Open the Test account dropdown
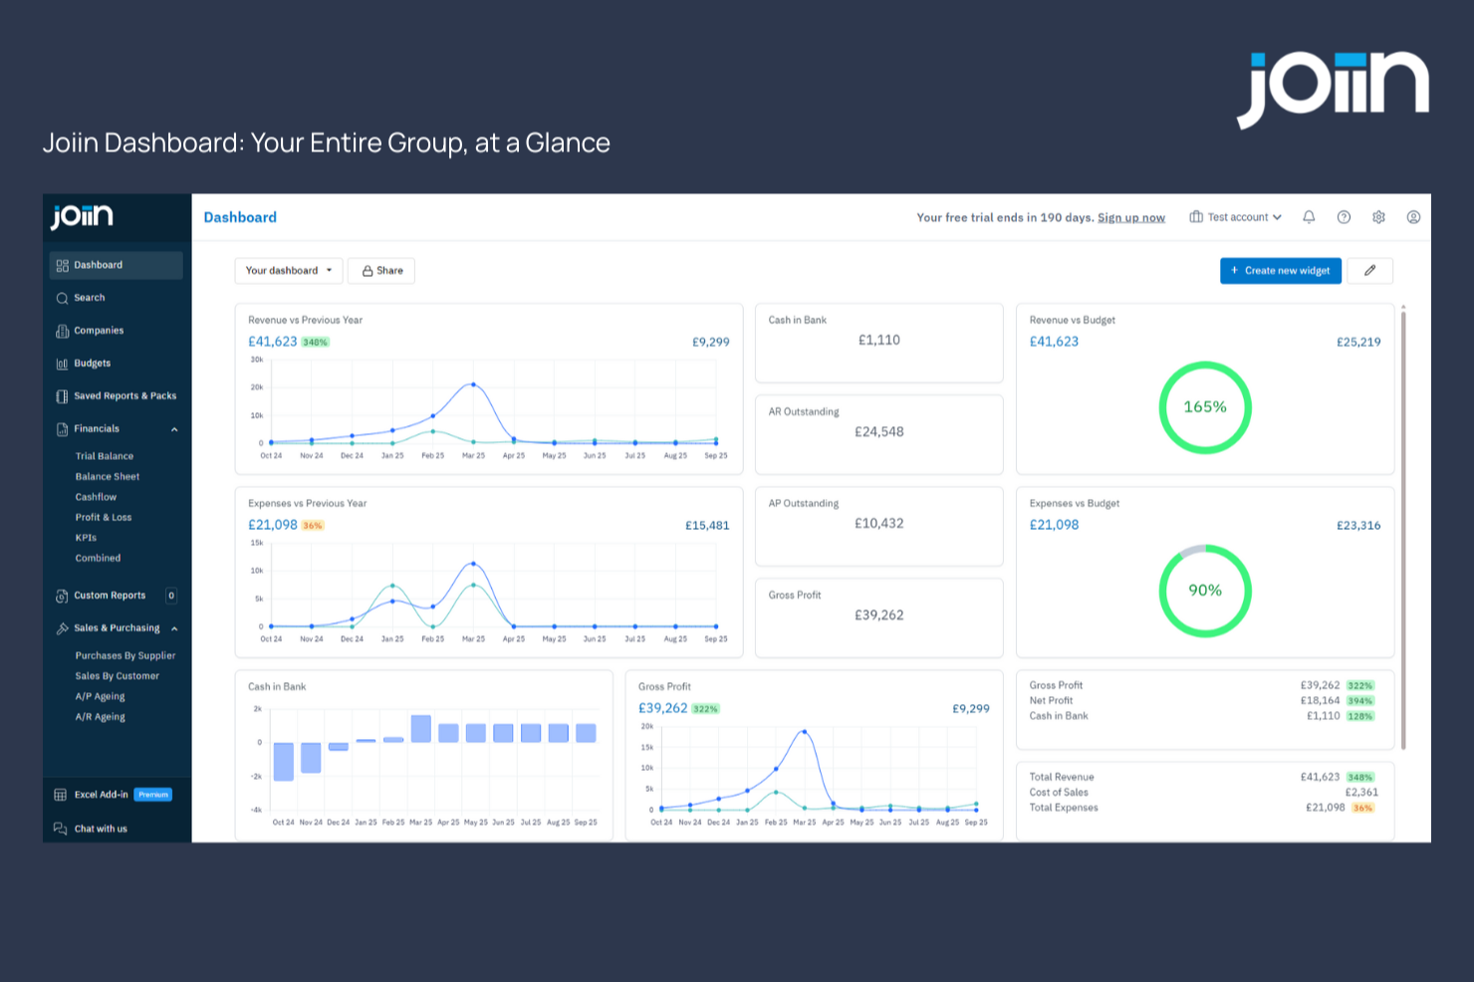This screenshot has width=1474, height=982. [1235, 217]
